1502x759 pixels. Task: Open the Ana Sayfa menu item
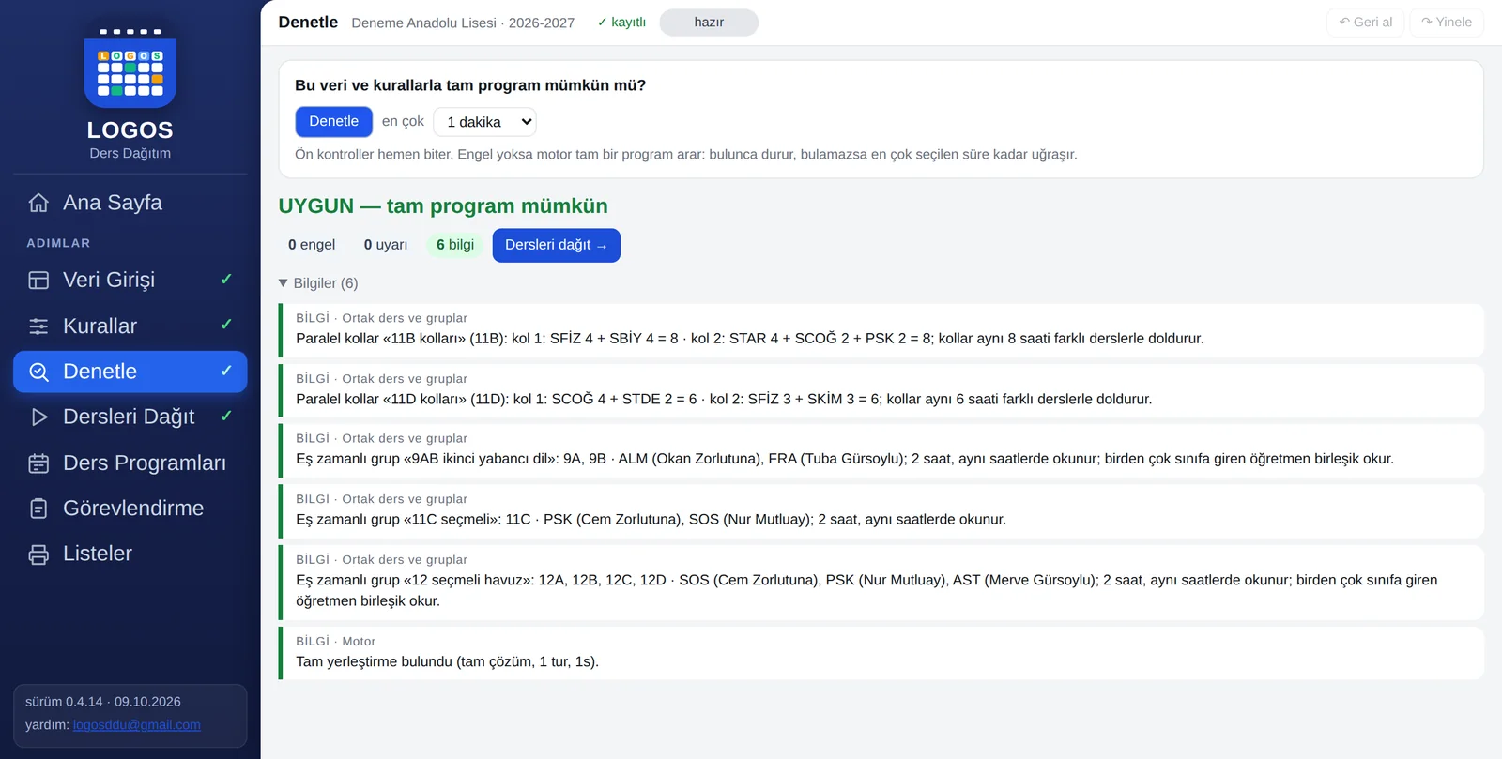[x=130, y=203]
